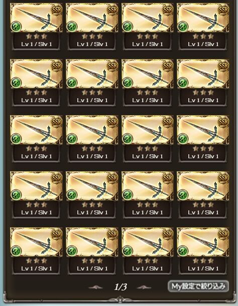Choose second row's third sword
The image size is (238, 306).
tap(148, 74)
